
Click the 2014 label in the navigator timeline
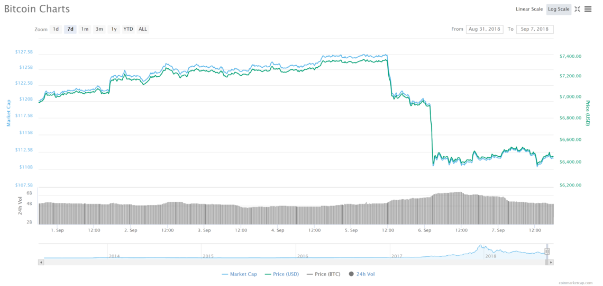tap(114, 256)
